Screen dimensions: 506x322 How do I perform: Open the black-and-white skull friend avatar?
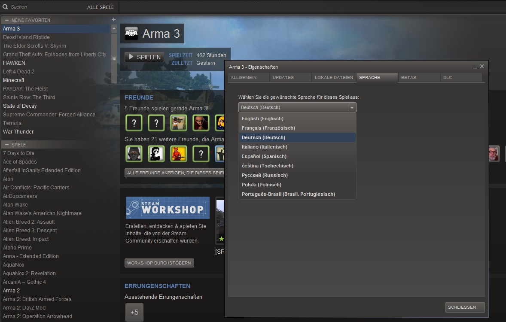click(156, 154)
